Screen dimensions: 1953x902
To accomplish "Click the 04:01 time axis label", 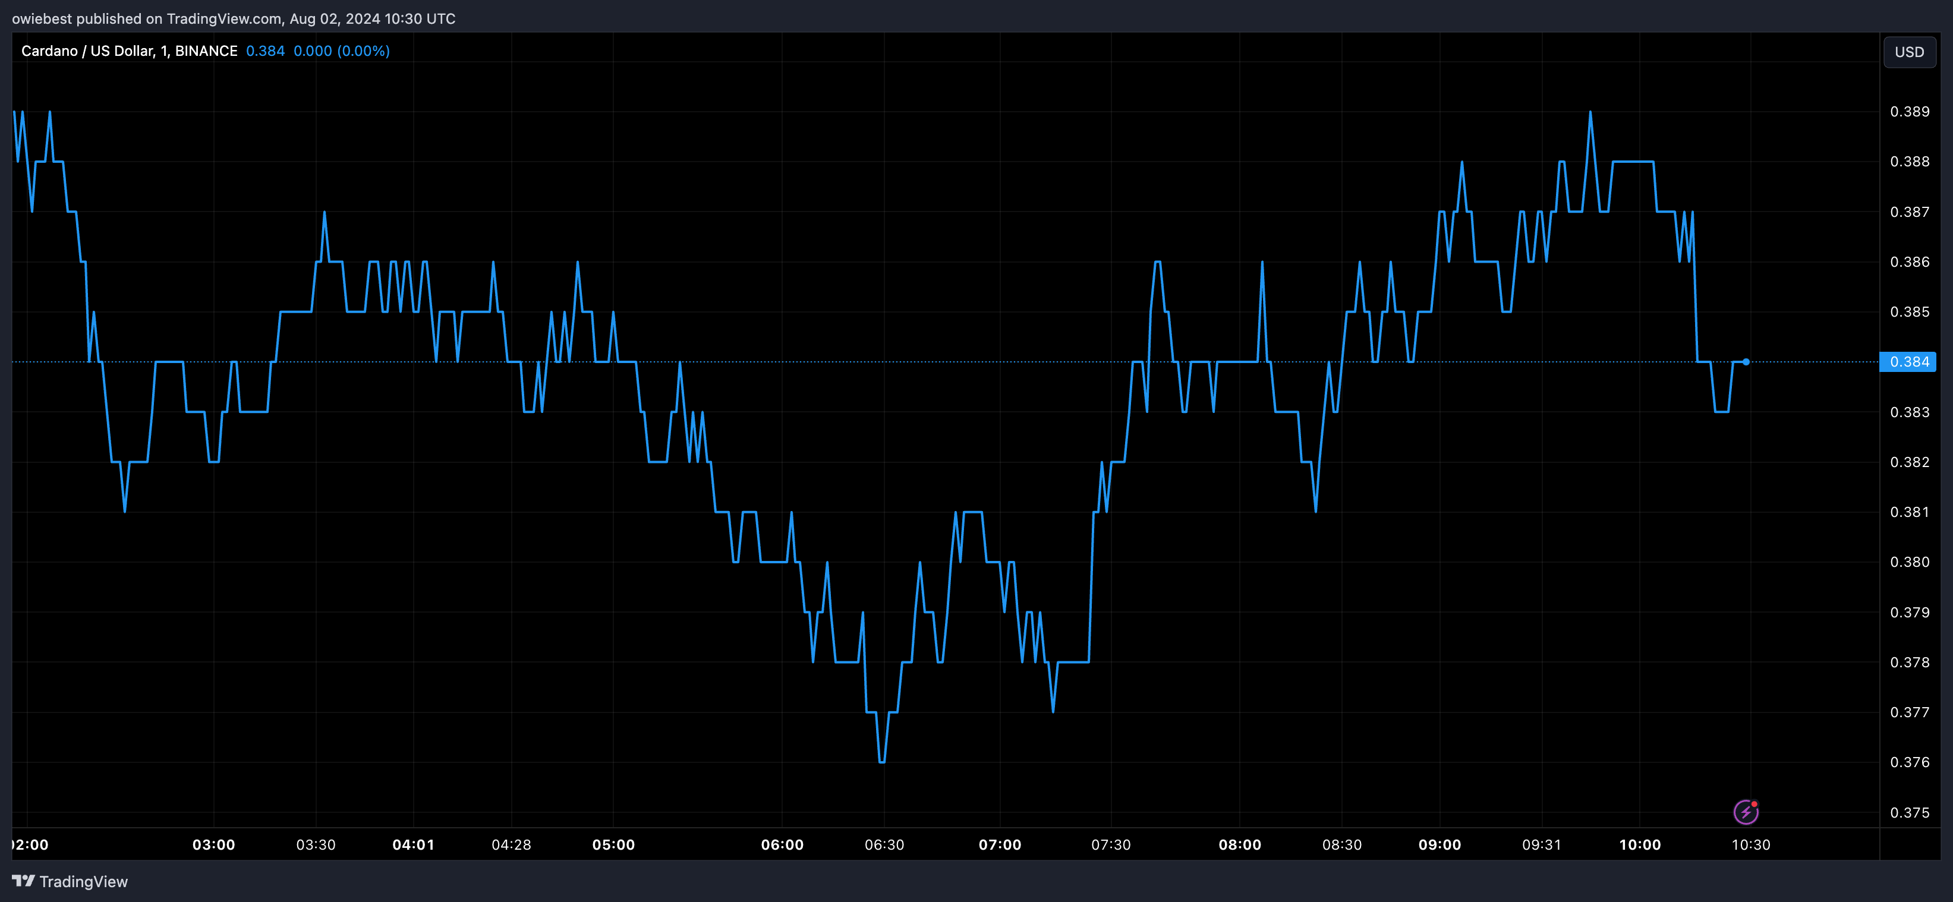I will click(x=413, y=844).
